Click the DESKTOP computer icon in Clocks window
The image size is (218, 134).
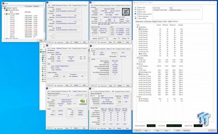pyautogui.click(x=5, y=8)
